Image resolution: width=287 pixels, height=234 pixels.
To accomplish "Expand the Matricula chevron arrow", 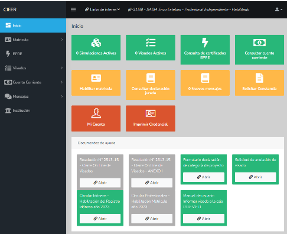I will coord(61,40).
